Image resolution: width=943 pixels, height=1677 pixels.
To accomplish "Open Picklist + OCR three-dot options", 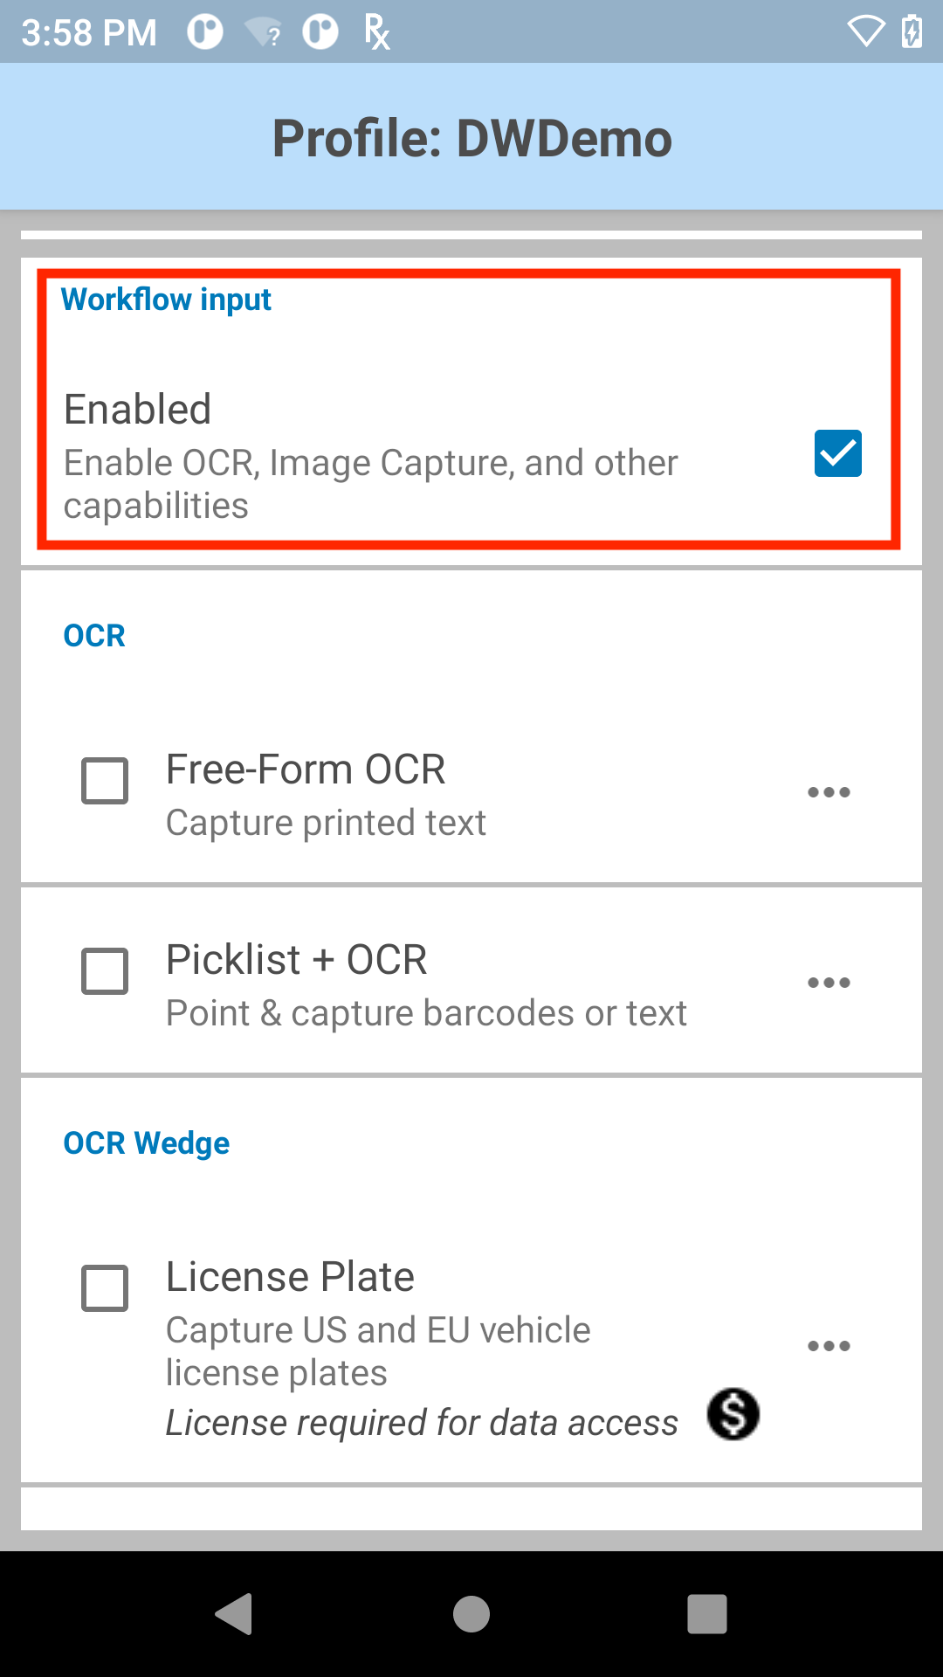I will point(829,983).
